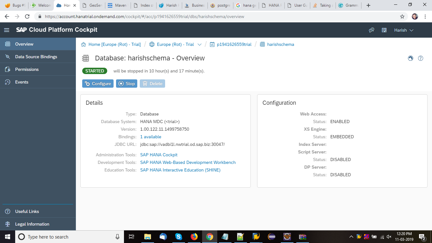This screenshot has height=243, width=432.
Task: Open the '1 available' bindings link
Action: [x=151, y=137]
